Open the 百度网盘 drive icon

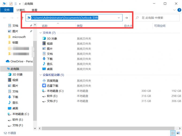pos(44,81)
